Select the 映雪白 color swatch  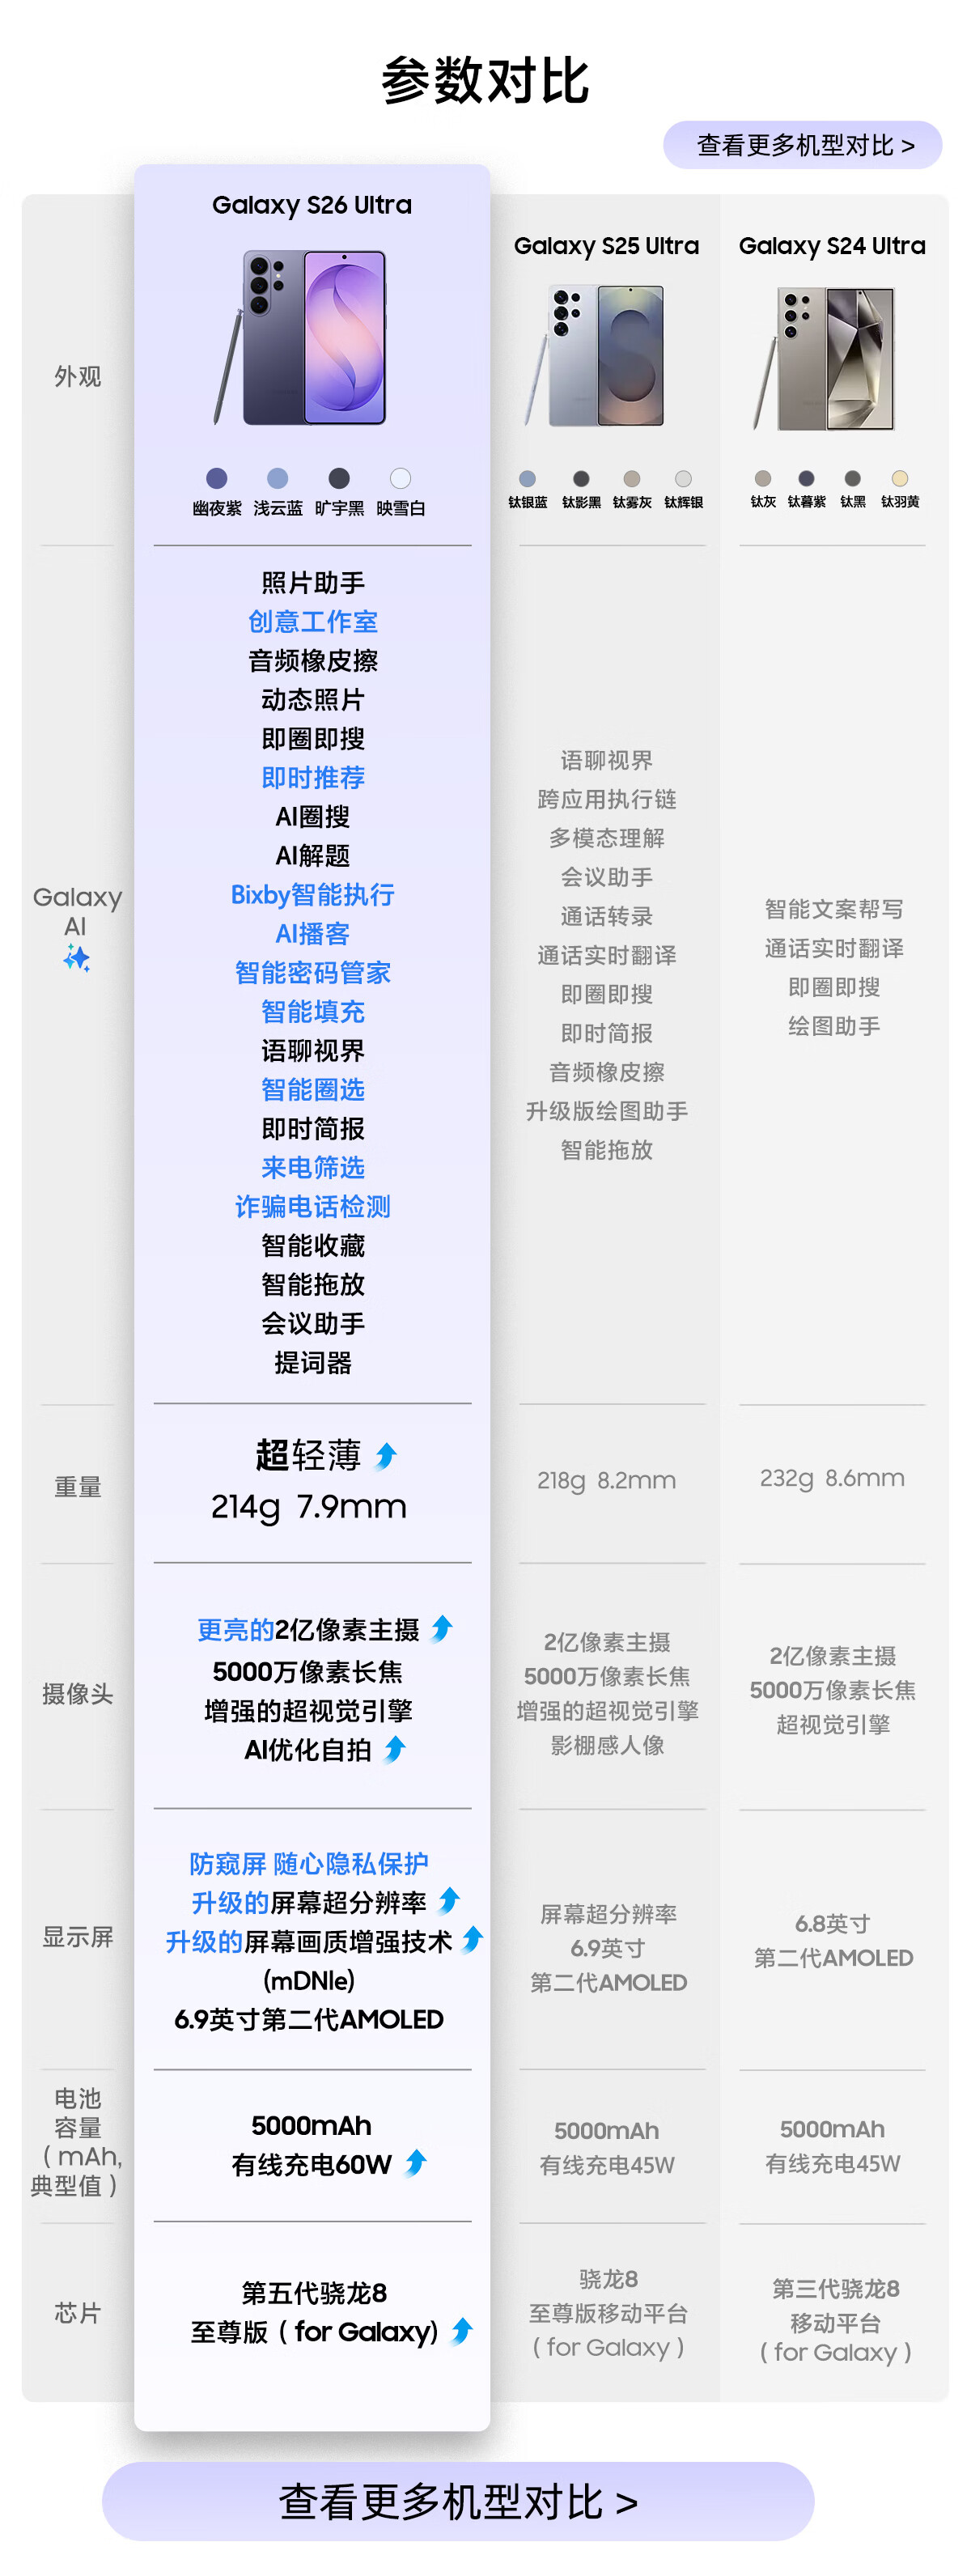(x=400, y=479)
